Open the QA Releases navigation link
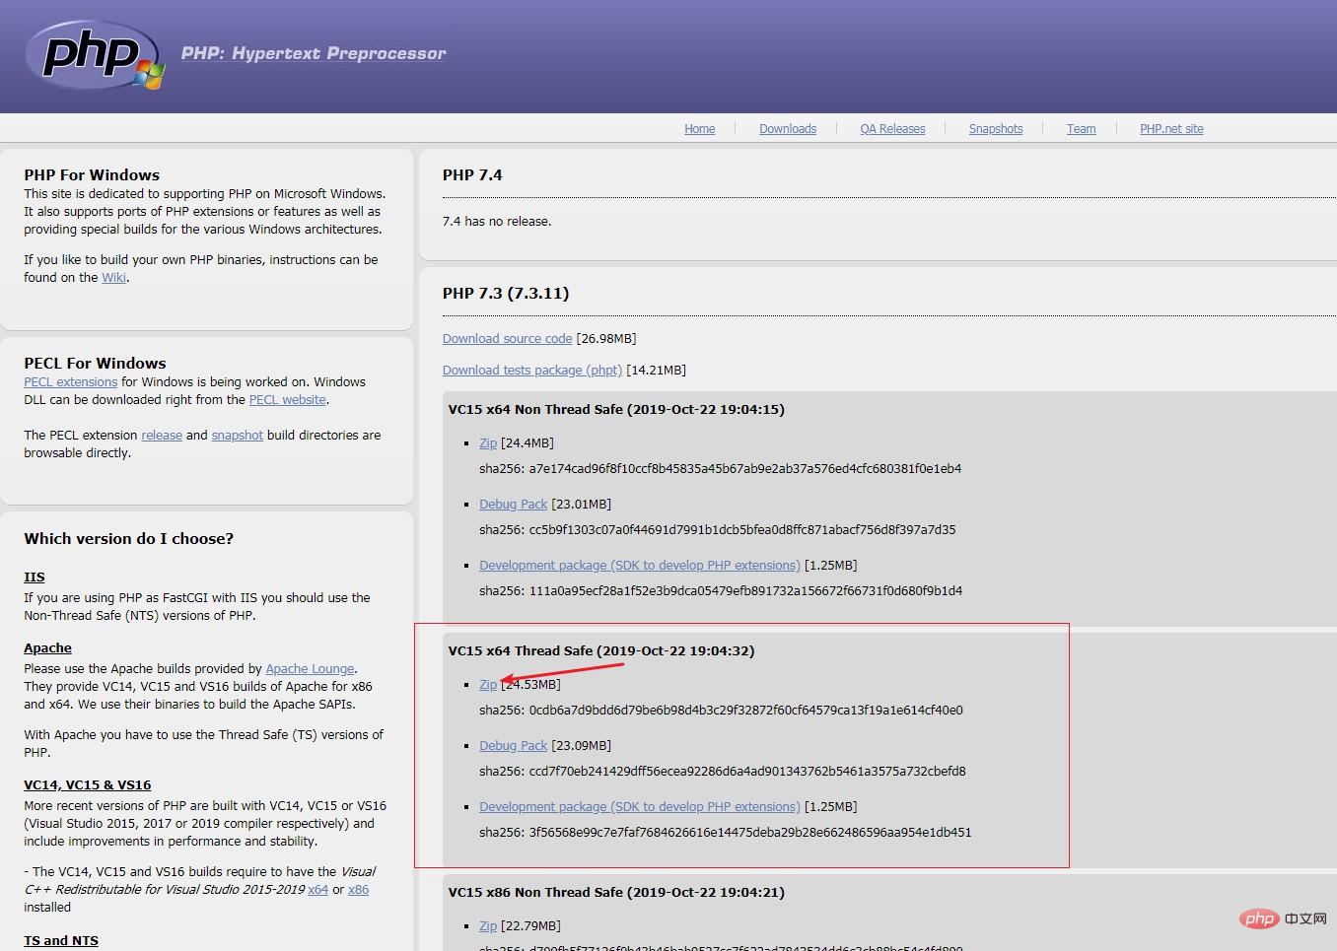The image size is (1337, 951). point(892,129)
